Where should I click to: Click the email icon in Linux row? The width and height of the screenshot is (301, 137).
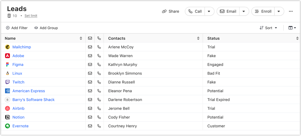click(x=90, y=73)
